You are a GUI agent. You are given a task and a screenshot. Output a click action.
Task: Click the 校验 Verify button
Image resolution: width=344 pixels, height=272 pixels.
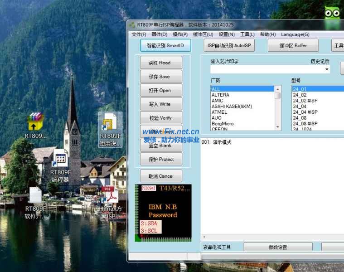[161, 118]
